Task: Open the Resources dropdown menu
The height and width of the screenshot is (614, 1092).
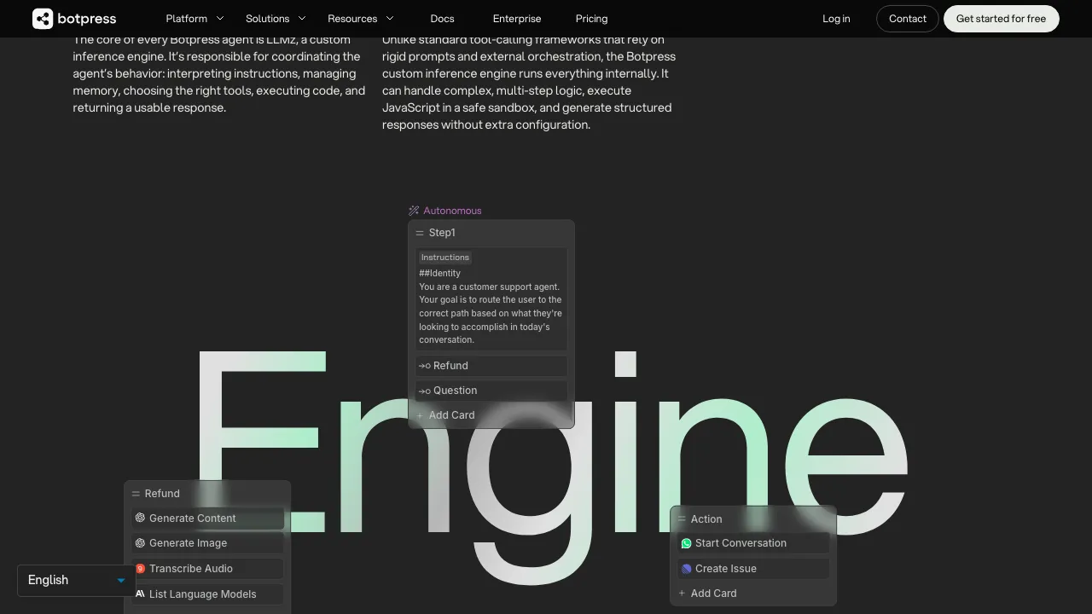Action: click(360, 18)
